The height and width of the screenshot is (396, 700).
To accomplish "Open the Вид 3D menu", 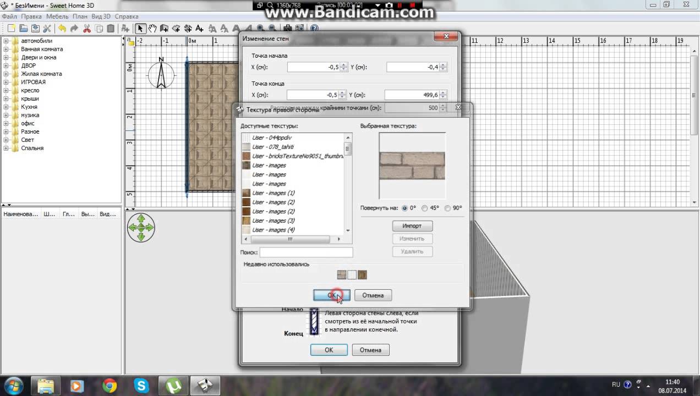I will click(101, 16).
